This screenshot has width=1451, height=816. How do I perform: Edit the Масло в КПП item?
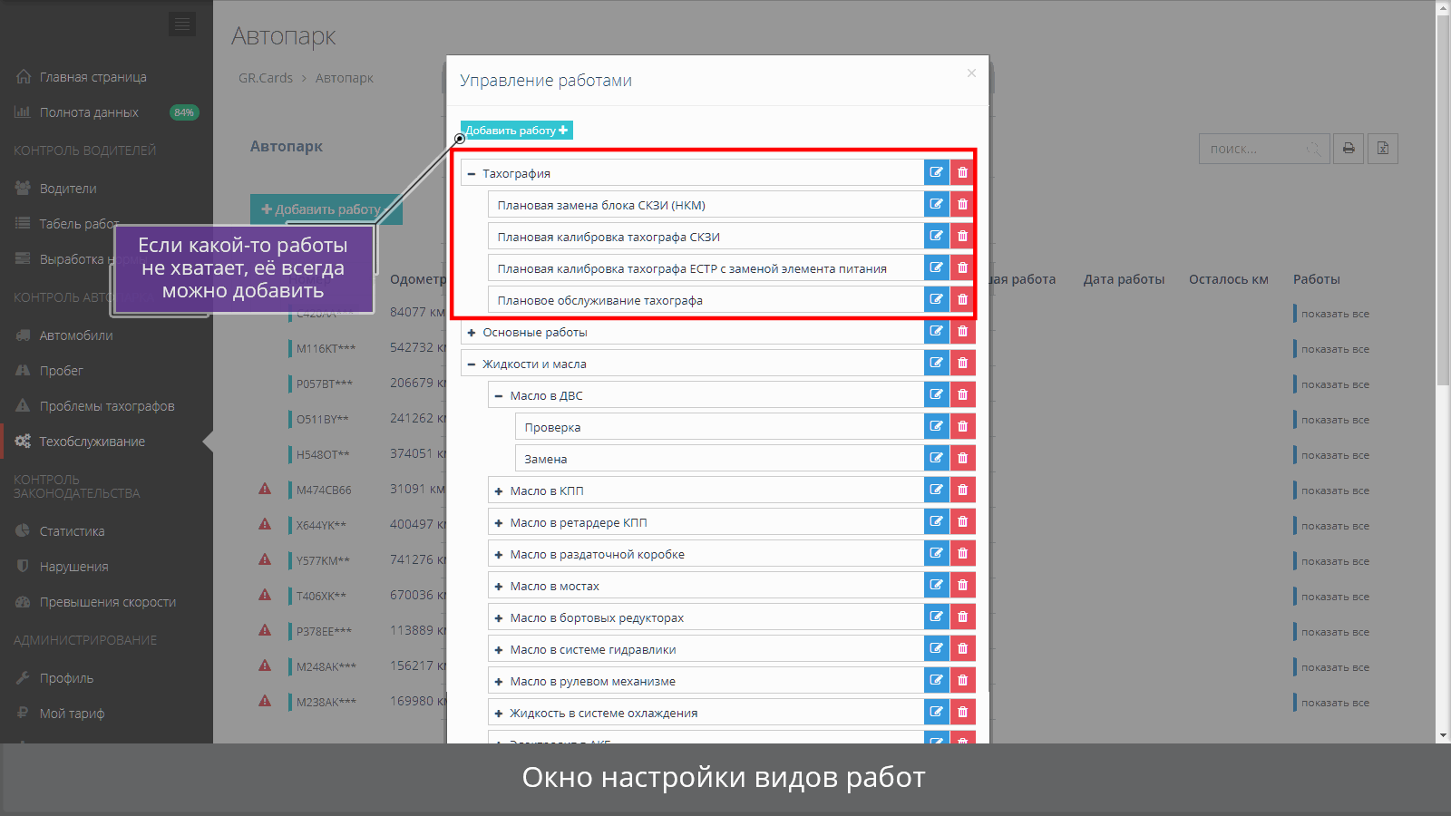coord(937,490)
